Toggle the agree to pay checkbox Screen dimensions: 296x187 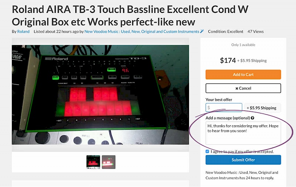pyautogui.click(x=208, y=152)
